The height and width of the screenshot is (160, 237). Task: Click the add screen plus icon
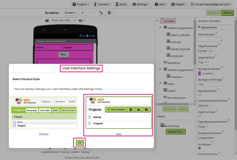(x=82, y=13)
